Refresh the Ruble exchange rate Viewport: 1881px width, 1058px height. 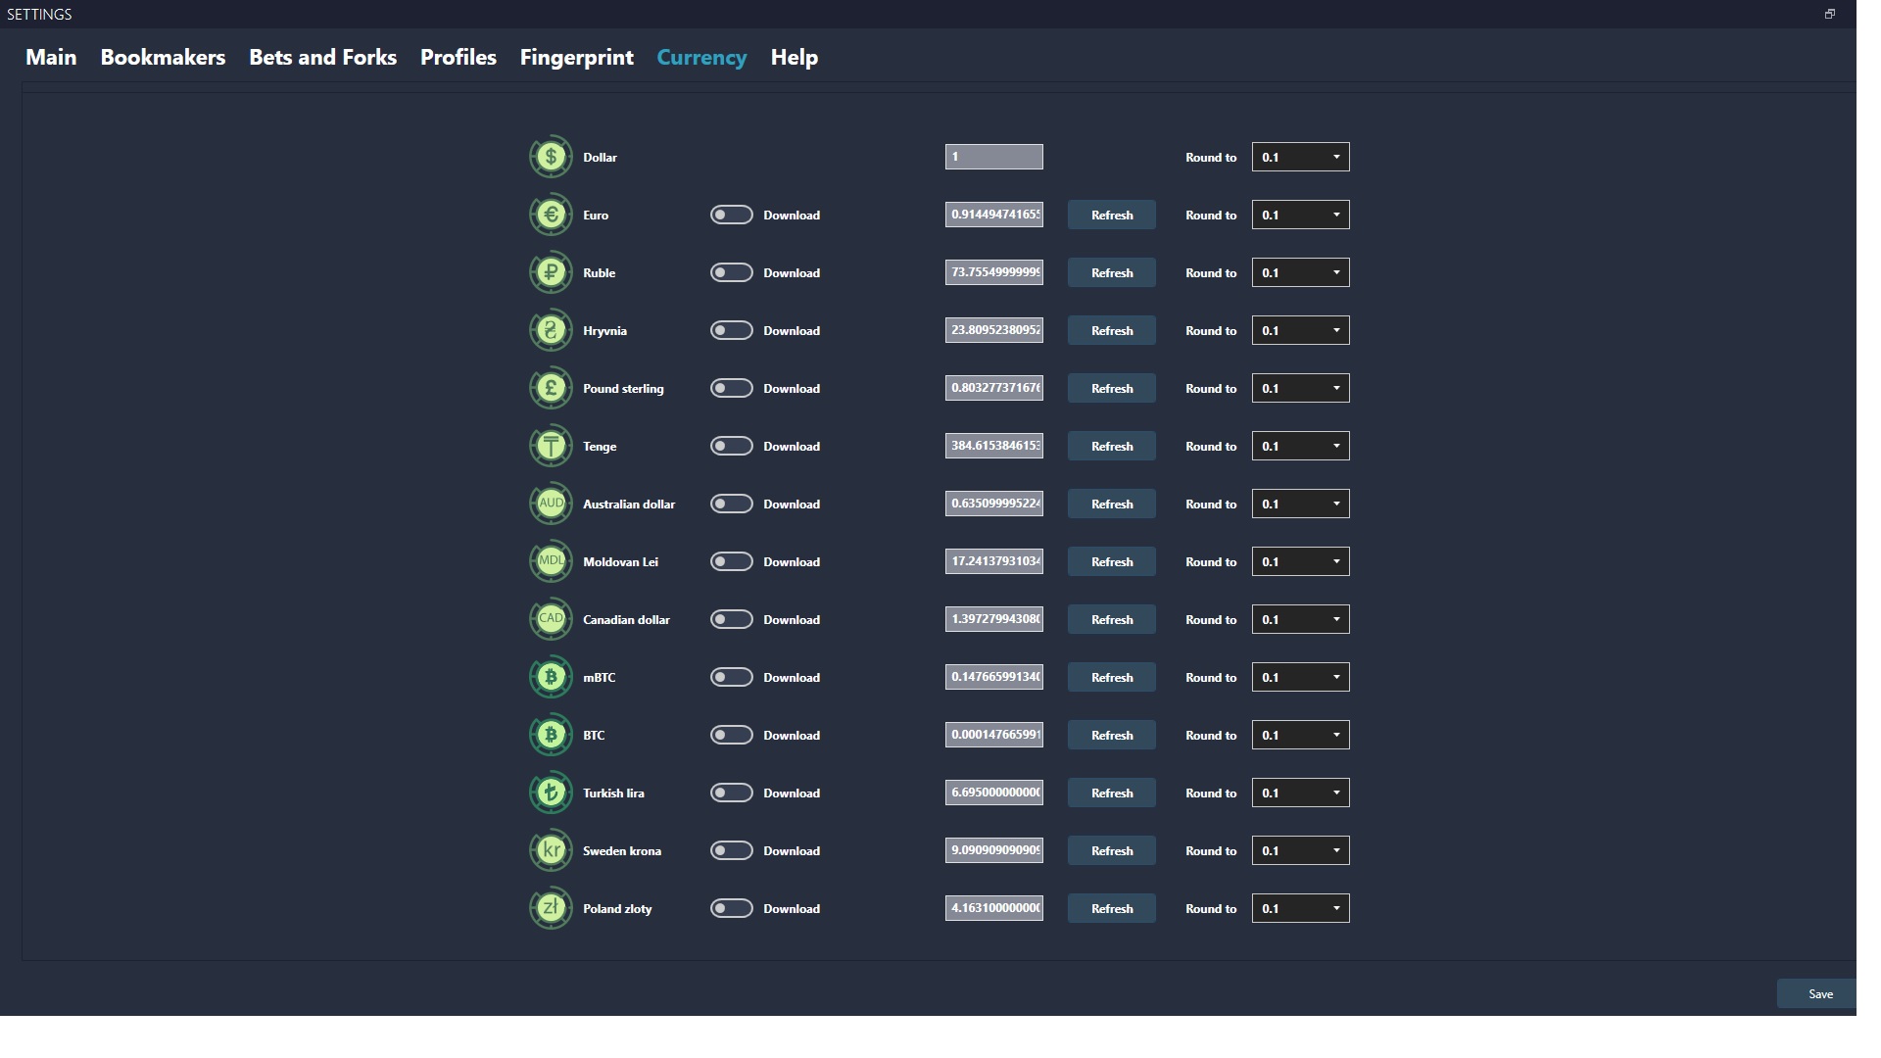[x=1112, y=272]
